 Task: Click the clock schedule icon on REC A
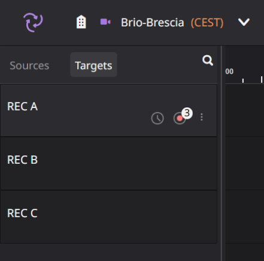pyautogui.click(x=157, y=118)
